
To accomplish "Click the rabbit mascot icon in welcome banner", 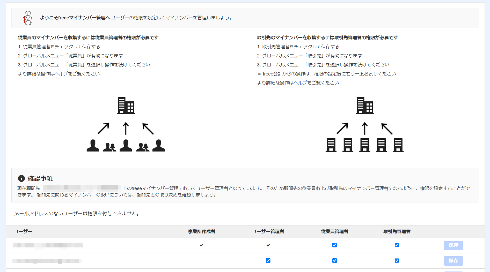I will (x=27, y=18).
